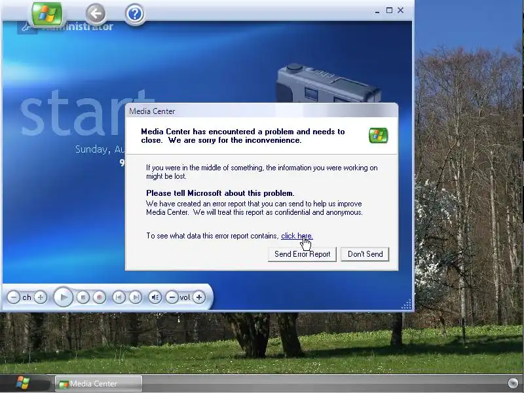The height and width of the screenshot is (393, 524).
Task: Click the Windows logo in error dialog
Action: [378, 136]
